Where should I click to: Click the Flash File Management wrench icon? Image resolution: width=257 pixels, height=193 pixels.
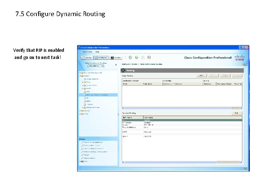coord(82,142)
